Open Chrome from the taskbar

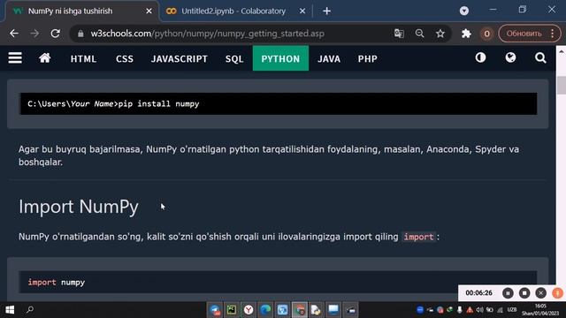point(300,310)
